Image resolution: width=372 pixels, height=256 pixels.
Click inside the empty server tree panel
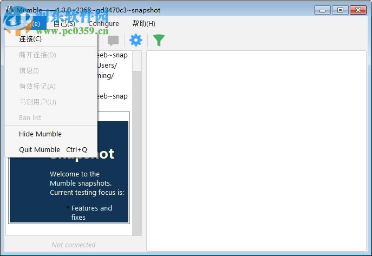(x=256, y=151)
